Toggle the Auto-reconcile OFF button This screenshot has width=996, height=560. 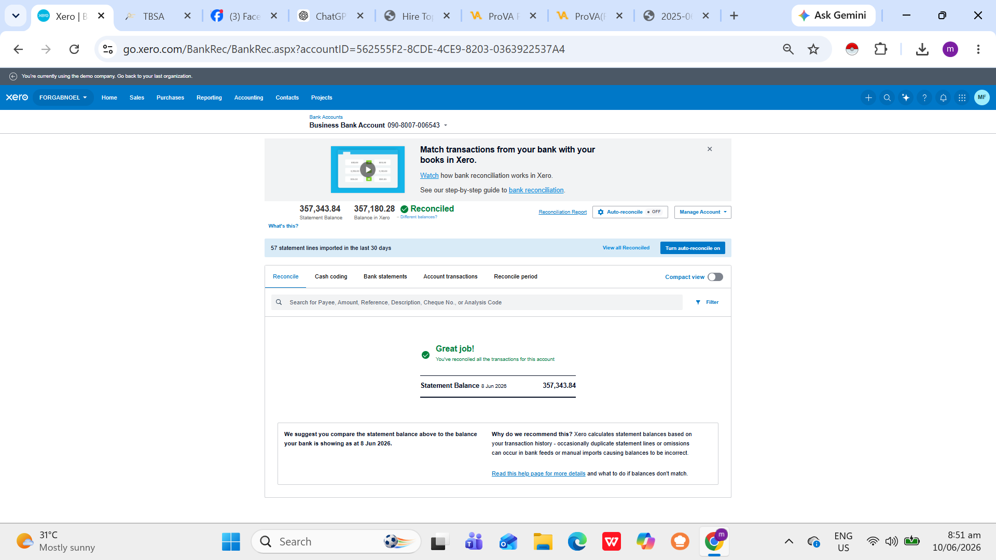(630, 212)
